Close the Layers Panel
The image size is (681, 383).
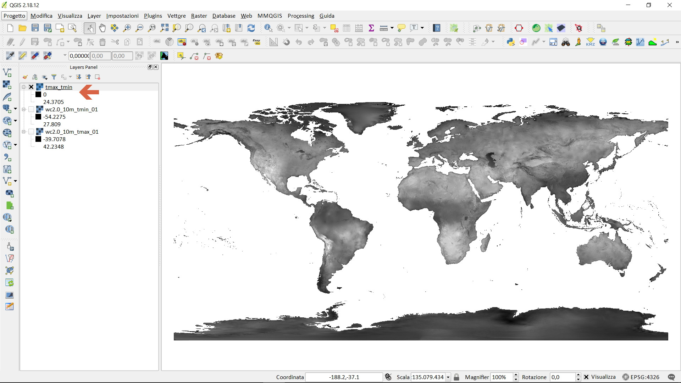pyautogui.click(x=156, y=67)
